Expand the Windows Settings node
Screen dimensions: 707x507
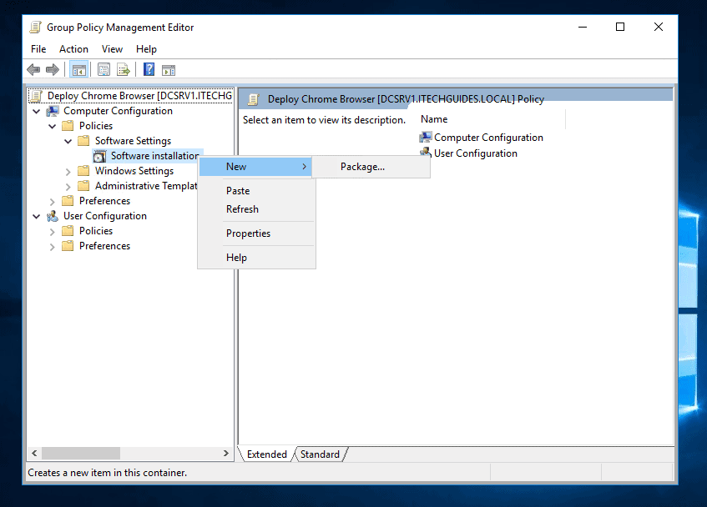pos(68,172)
